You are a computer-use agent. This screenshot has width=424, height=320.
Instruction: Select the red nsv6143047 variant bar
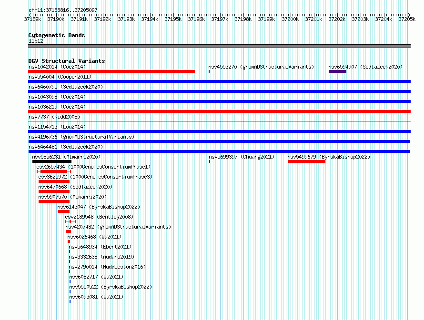(63, 211)
